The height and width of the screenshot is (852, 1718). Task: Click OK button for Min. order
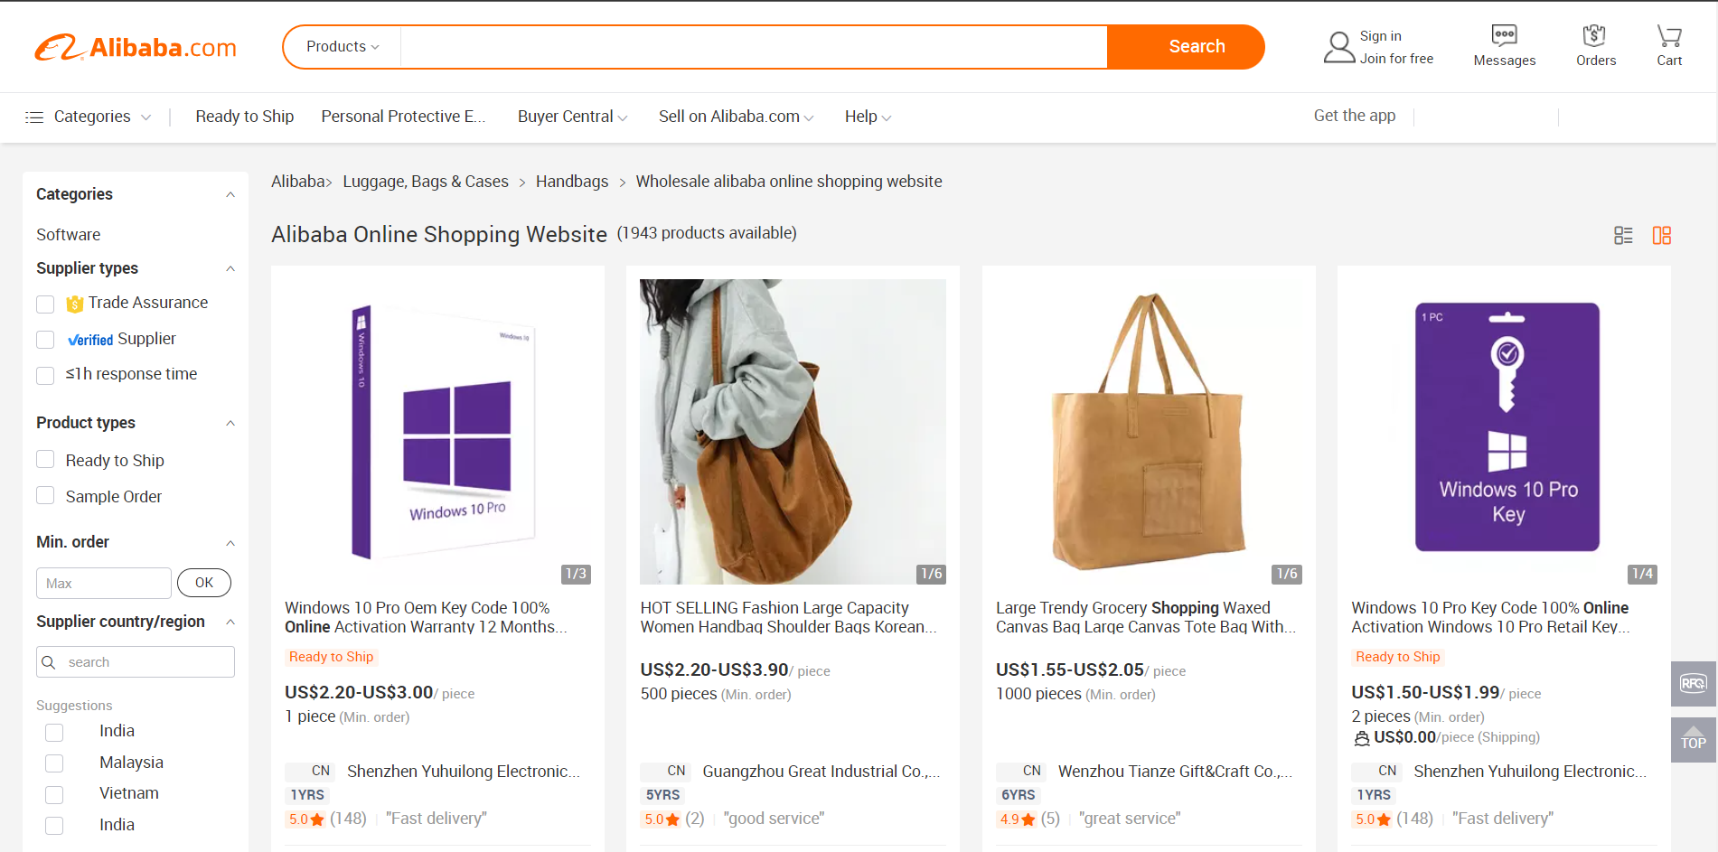(x=204, y=583)
